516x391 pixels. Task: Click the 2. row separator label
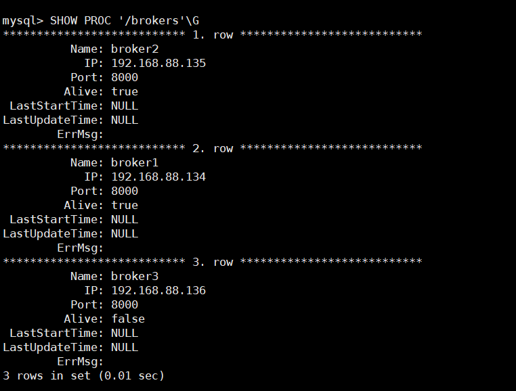click(x=213, y=148)
